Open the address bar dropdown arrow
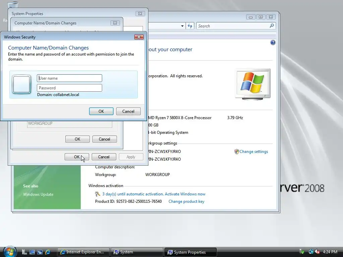The width and height of the screenshot is (343, 257). 182,26
